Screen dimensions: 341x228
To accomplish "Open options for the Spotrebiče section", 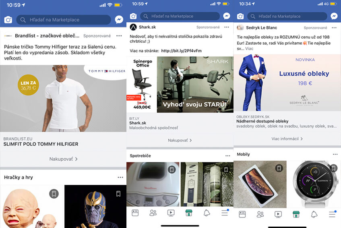I will pos(228,156).
